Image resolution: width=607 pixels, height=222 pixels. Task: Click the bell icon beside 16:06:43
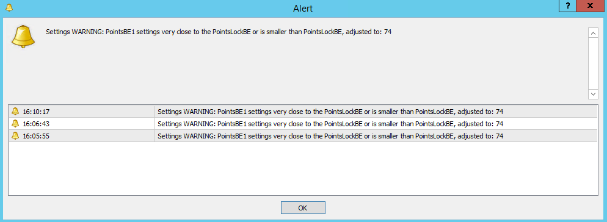[15, 124]
